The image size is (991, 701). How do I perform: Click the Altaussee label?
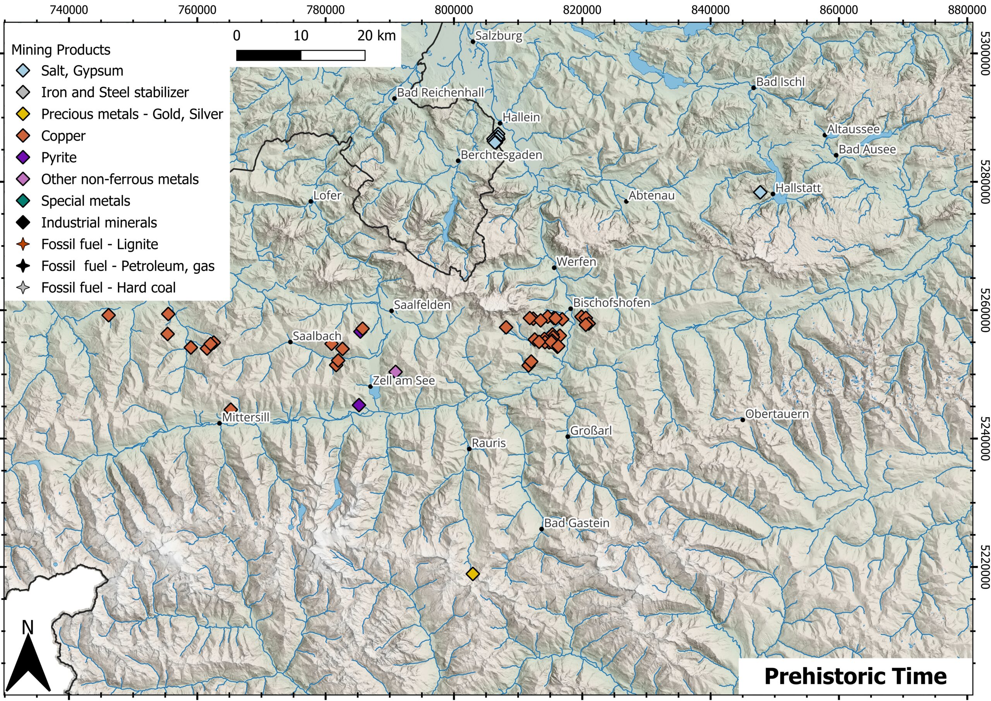(853, 129)
